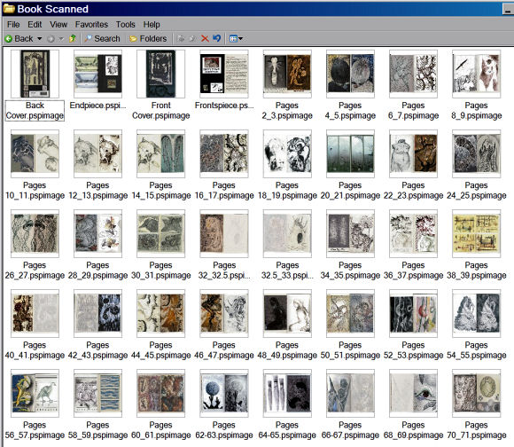
Task: Select the Pages 46_47.pspimage thumbnail
Action: coord(224,314)
